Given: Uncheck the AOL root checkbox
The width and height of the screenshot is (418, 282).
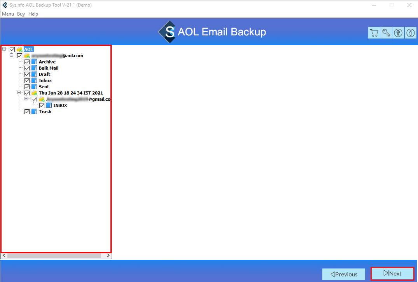Looking at the screenshot, I should click(12, 49).
